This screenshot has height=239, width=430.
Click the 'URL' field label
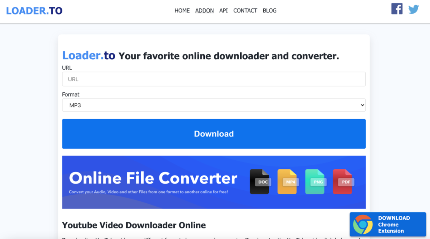[67, 68]
